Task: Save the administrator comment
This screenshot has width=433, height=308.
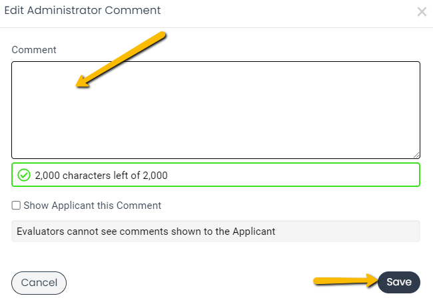Action: (399, 282)
